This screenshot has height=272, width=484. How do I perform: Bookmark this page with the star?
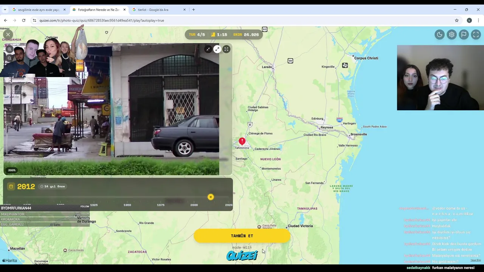(x=457, y=20)
